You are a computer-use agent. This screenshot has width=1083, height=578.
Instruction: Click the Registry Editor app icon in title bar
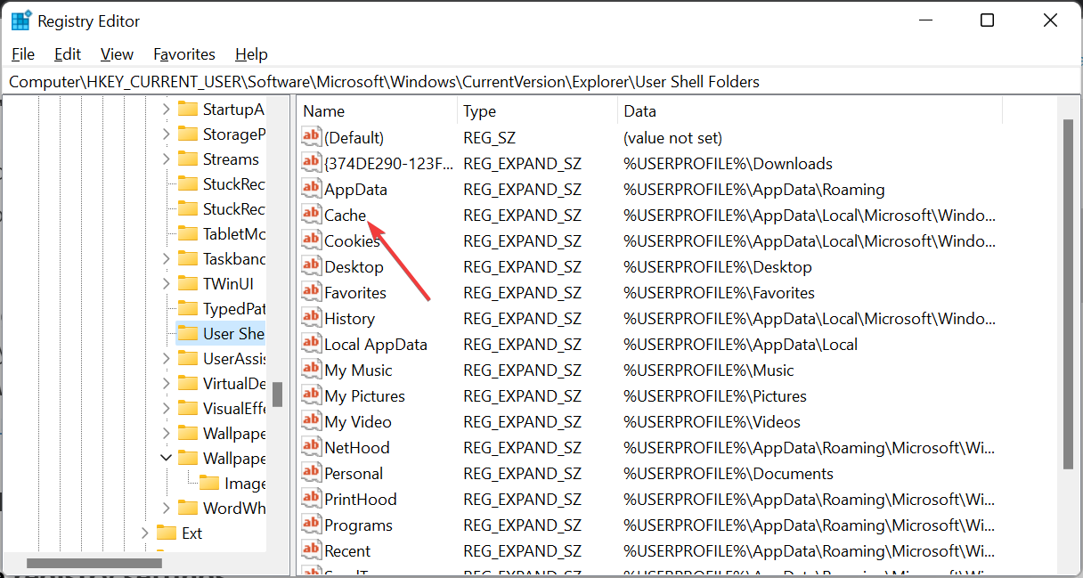coord(20,20)
